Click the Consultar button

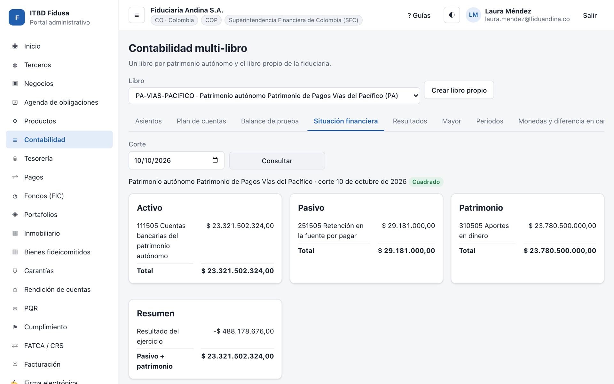coord(277,161)
